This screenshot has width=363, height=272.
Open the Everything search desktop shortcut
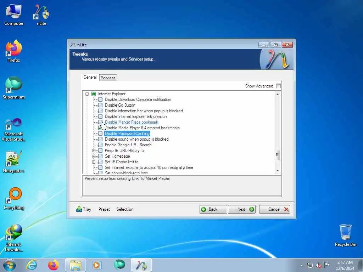pyautogui.click(x=14, y=199)
